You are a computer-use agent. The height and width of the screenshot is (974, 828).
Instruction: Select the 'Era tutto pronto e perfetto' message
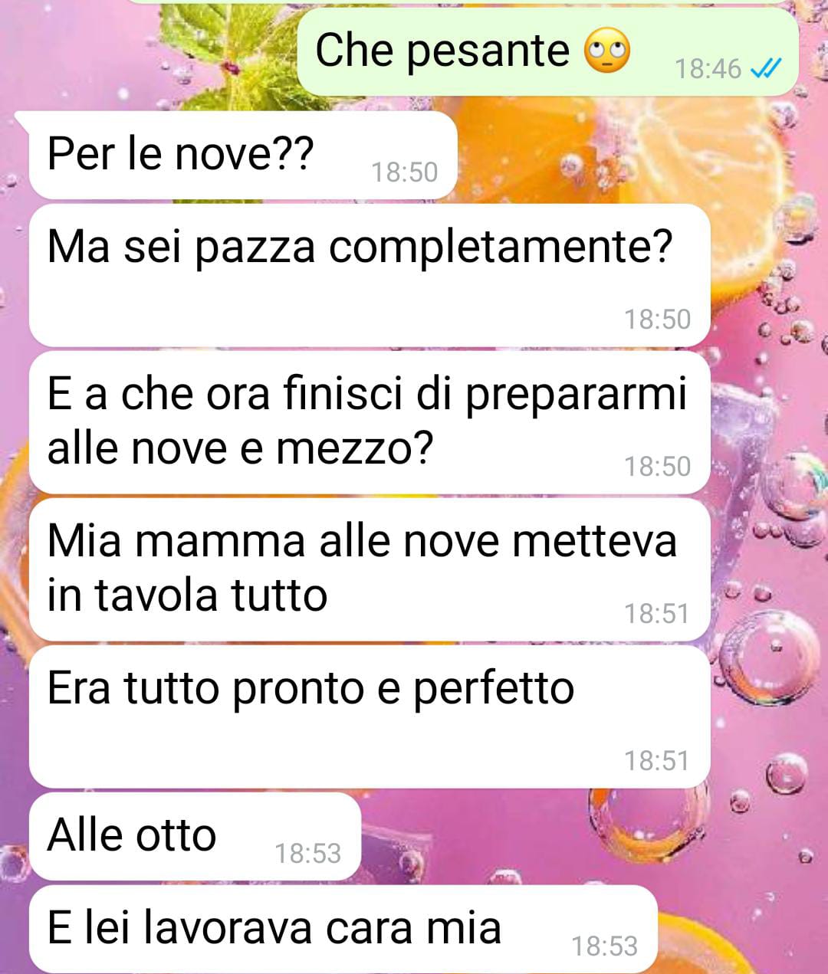pos(370,717)
